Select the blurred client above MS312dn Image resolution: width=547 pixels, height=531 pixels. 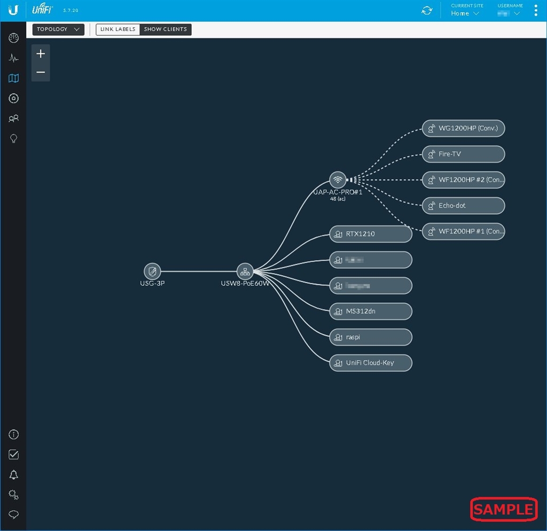[371, 286]
